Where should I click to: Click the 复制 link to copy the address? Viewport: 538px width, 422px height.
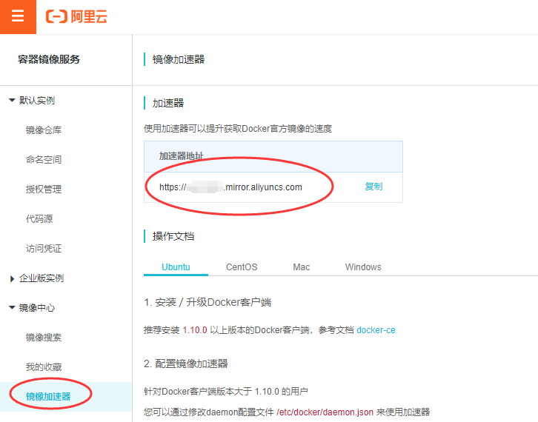(x=373, y=187)
